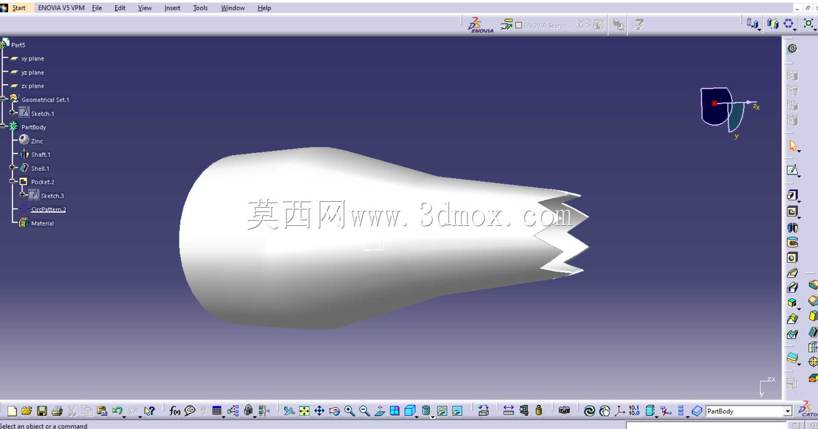The image size is (818, 429).
Task: Click the Open file icon
Action: [x=27, y=411]
